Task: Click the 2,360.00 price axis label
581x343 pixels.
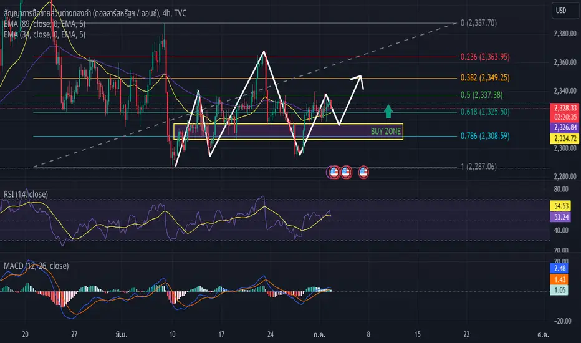Action: [565, 62]
